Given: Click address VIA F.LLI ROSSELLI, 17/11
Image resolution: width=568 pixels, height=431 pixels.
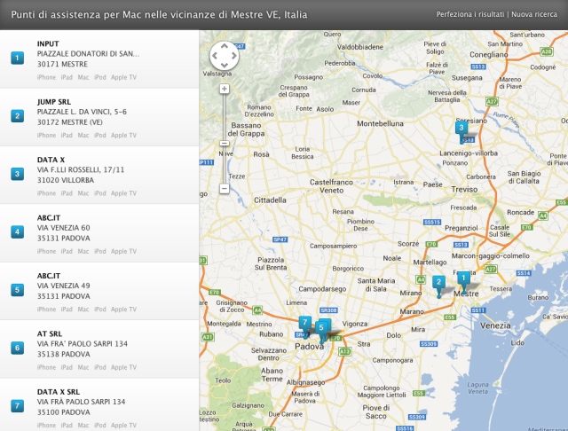Looking at the screenshot, I should pos(81,169).
